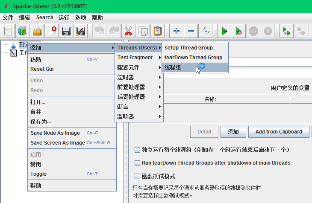
Task: Click the Shutdown gray X icon
Action: tap(268, 31)
